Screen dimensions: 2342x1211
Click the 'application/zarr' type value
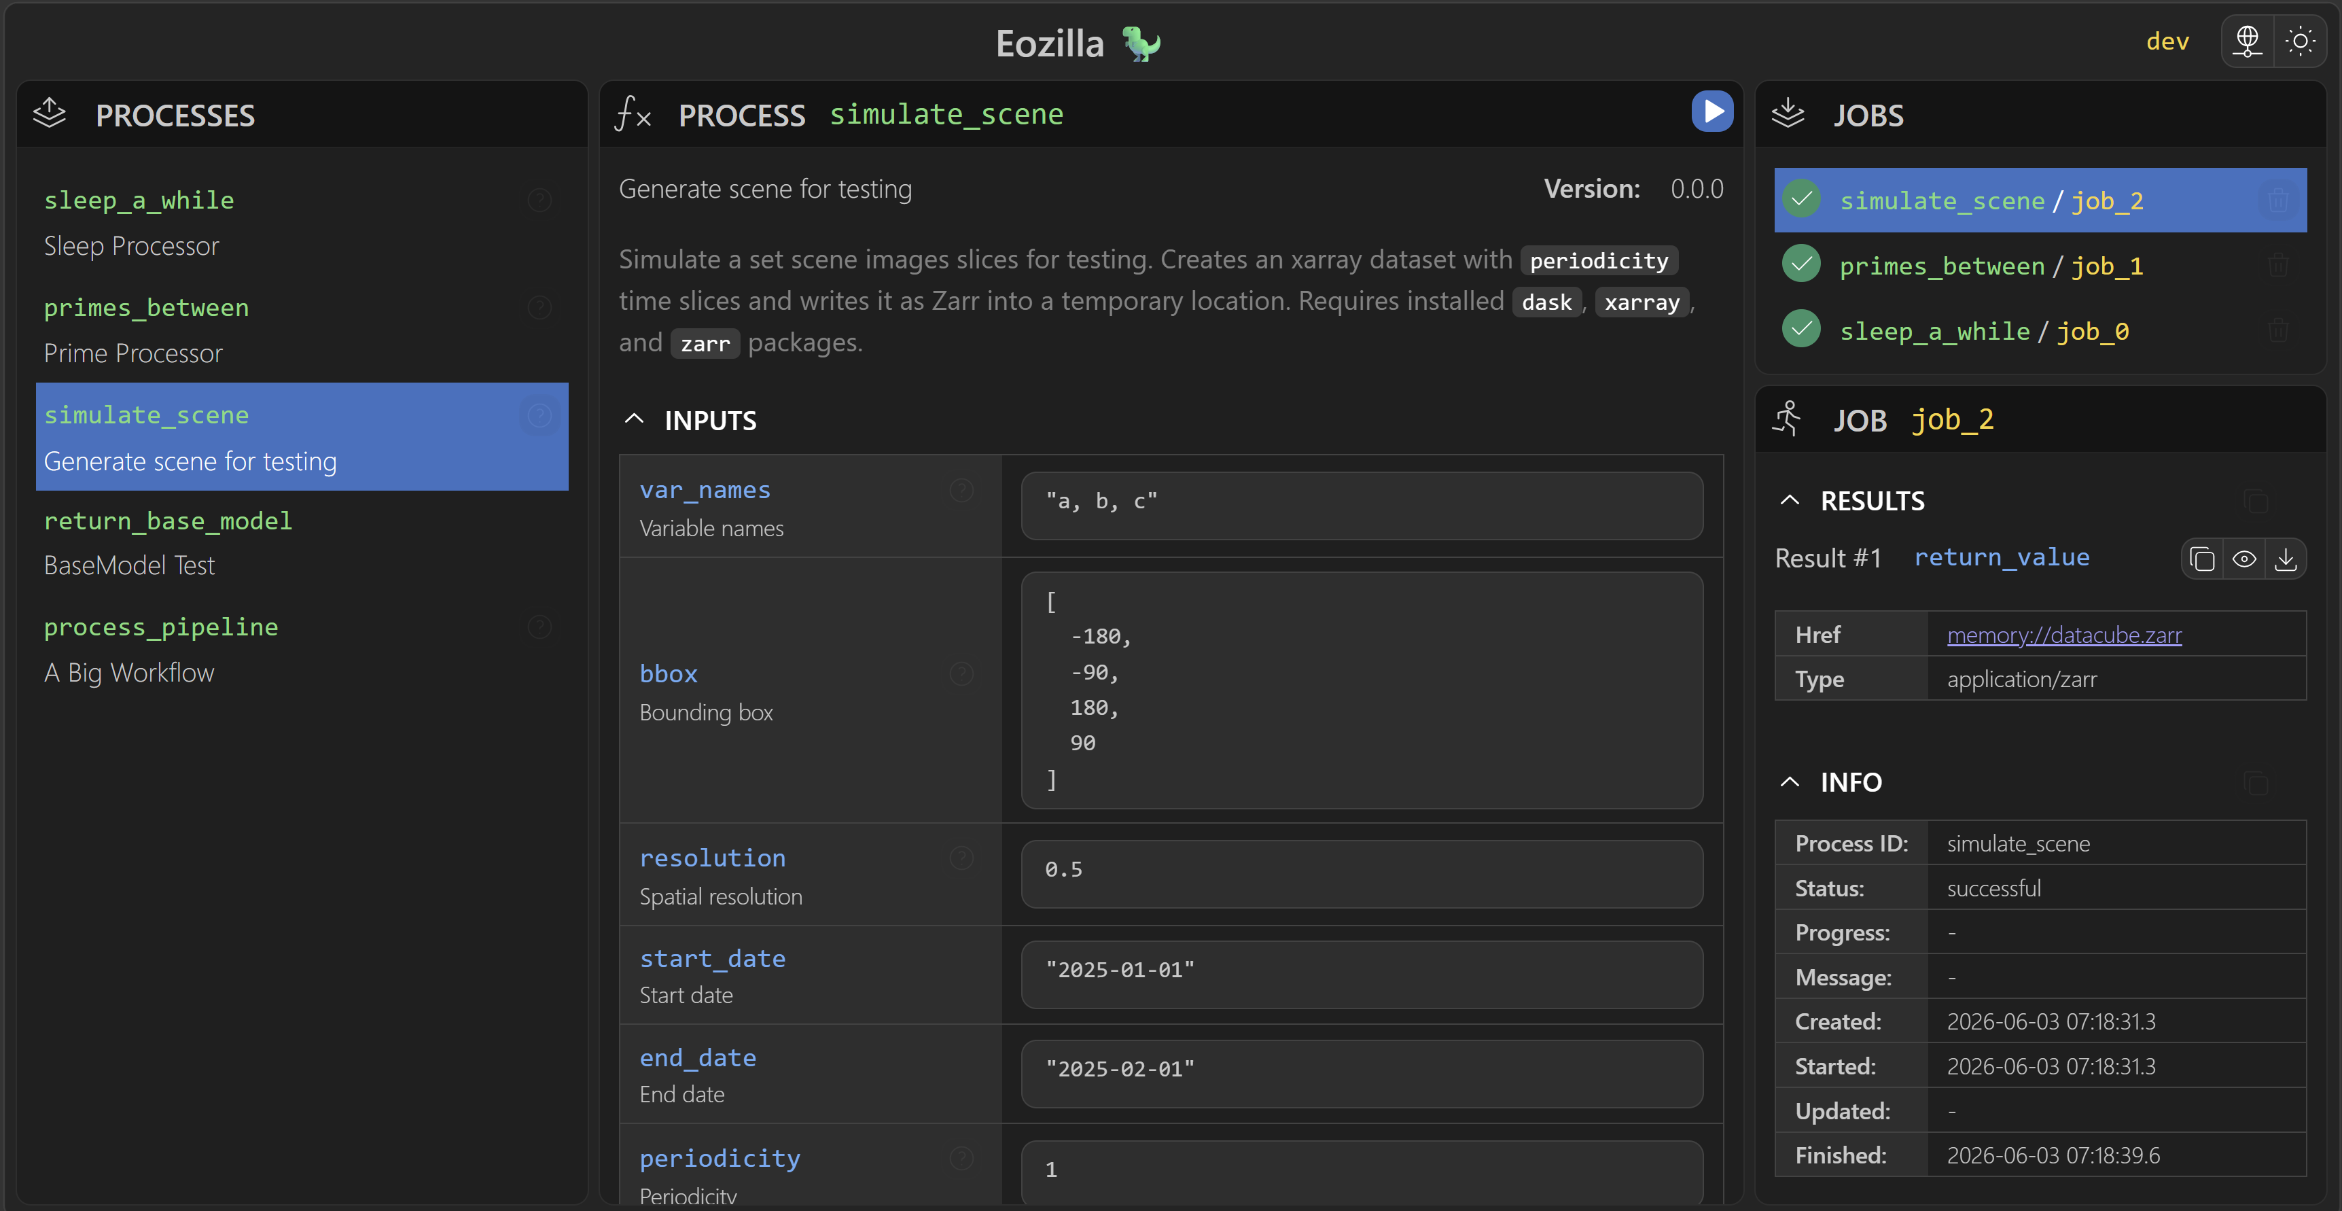pos(2021,679)
